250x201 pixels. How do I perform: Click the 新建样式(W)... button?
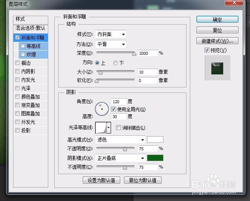(217, 41)
